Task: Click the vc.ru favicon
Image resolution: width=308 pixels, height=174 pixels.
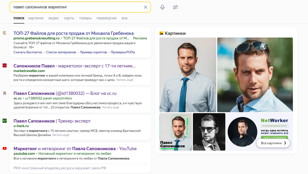Action: (x=4, y=93)
